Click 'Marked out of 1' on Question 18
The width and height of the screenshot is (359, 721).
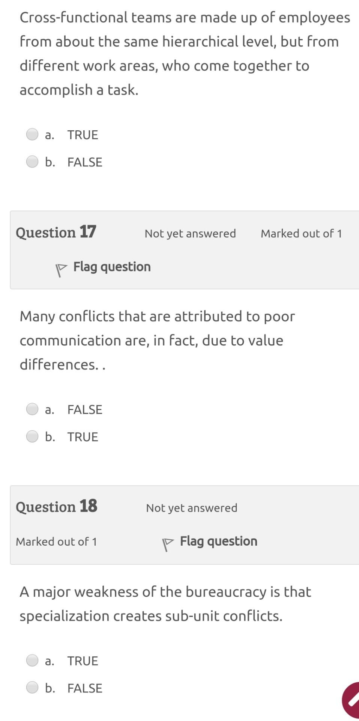pyautogui.click(x=56, y=542)
